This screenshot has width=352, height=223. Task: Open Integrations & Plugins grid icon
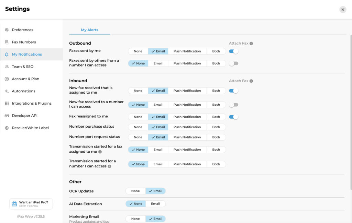point(7,103)
